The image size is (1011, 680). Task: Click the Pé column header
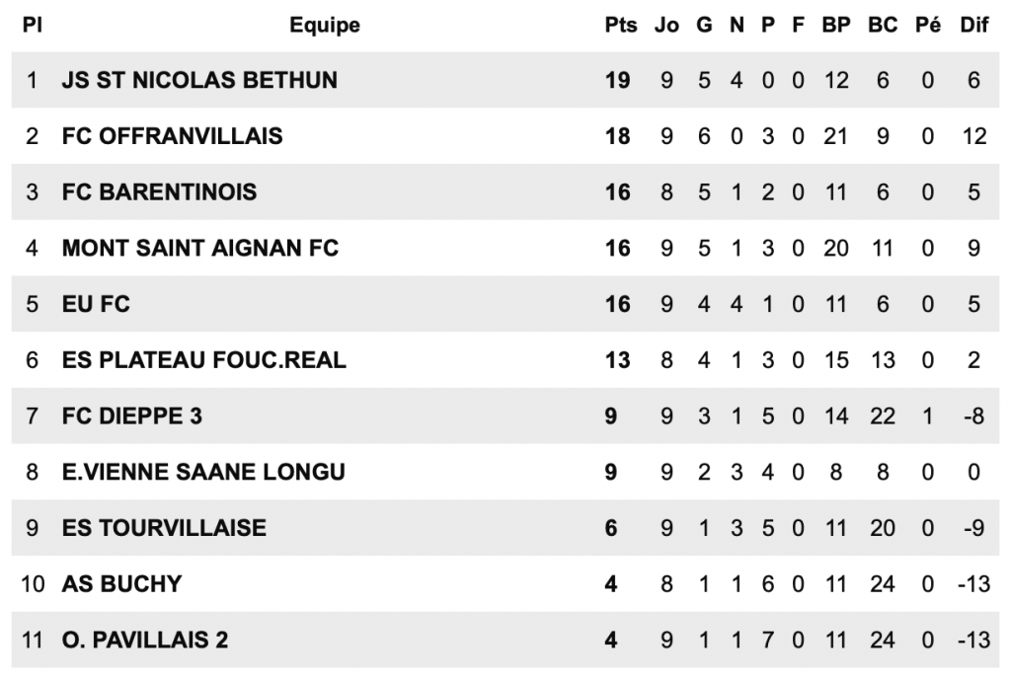click(x=928, y=26)
